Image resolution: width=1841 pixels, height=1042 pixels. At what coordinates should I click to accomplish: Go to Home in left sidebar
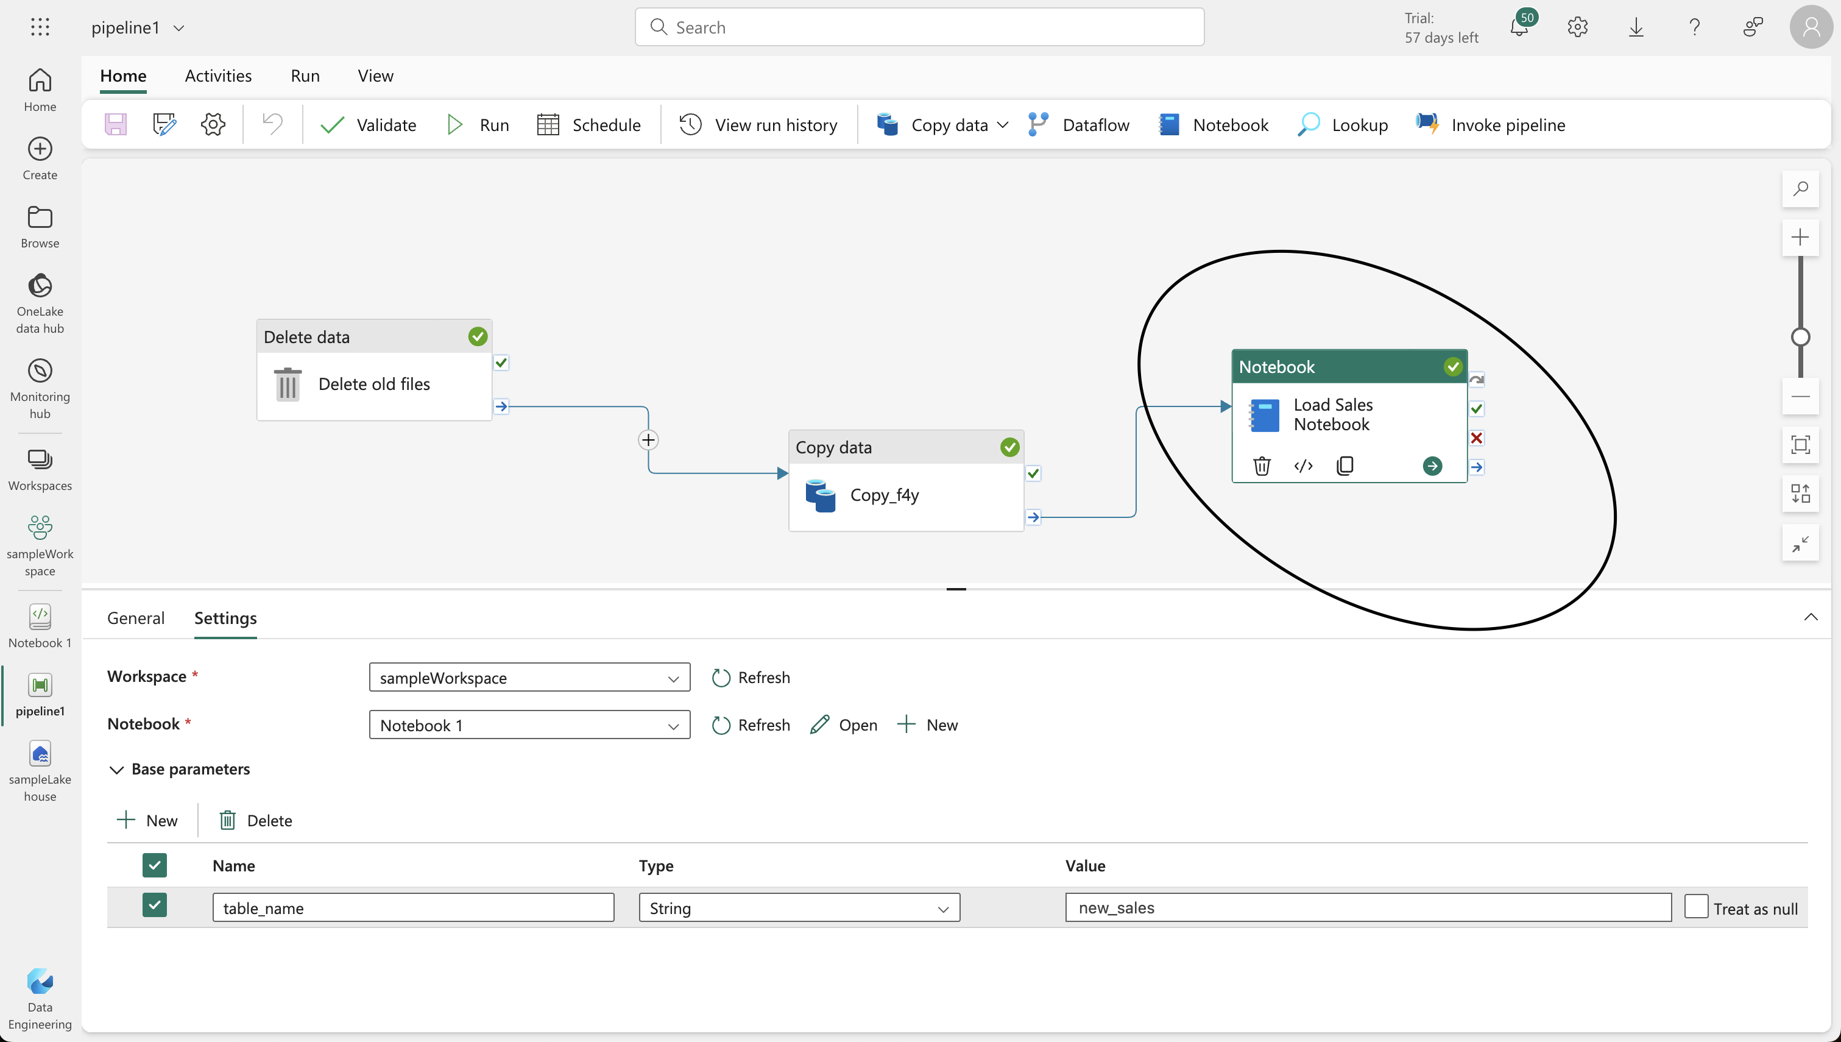40,90
